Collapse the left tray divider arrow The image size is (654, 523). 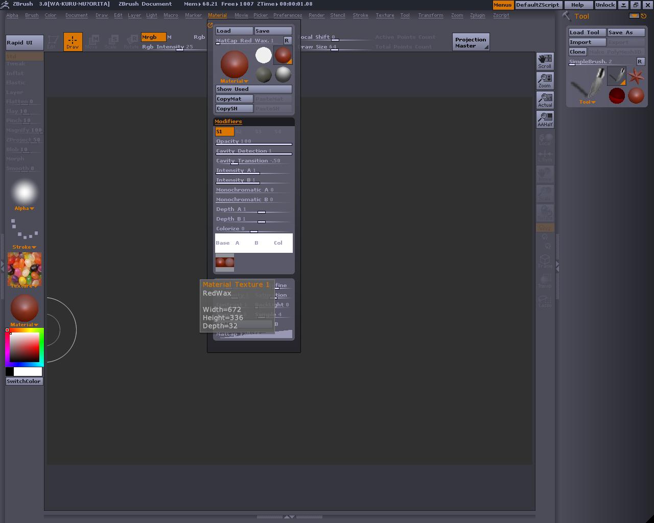pyautogui.click(x=3, y=266)
